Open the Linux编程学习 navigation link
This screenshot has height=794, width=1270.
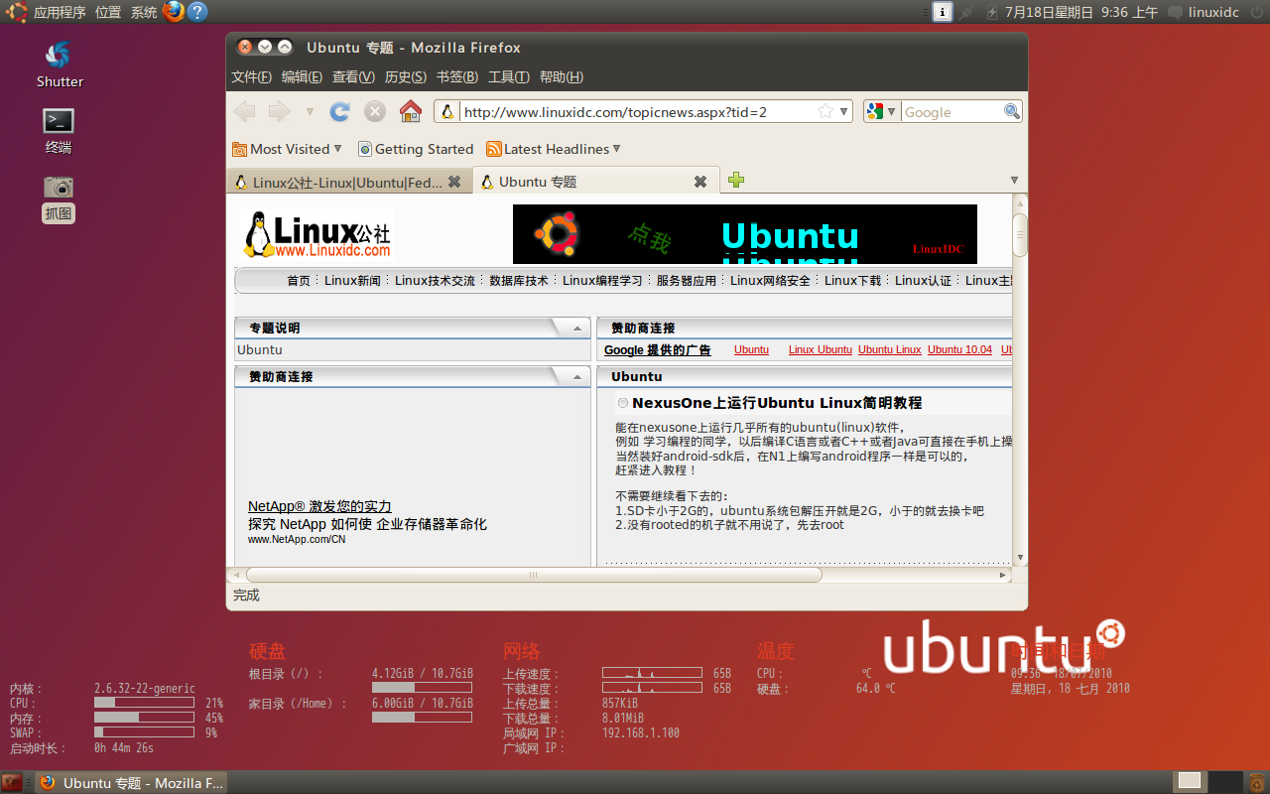point(602,281)
